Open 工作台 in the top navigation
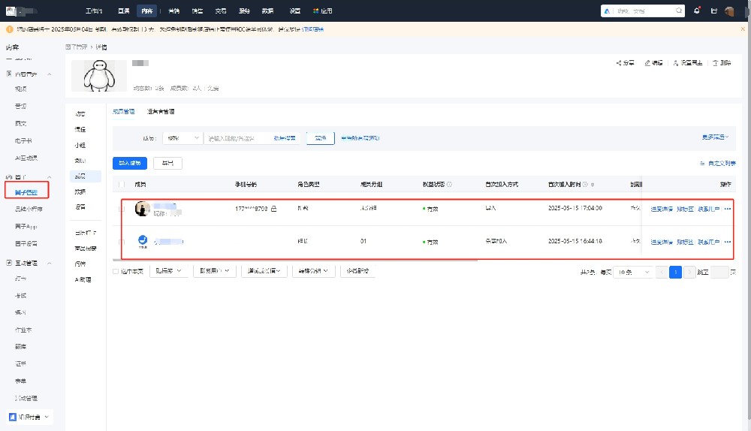 pos(94,11)
